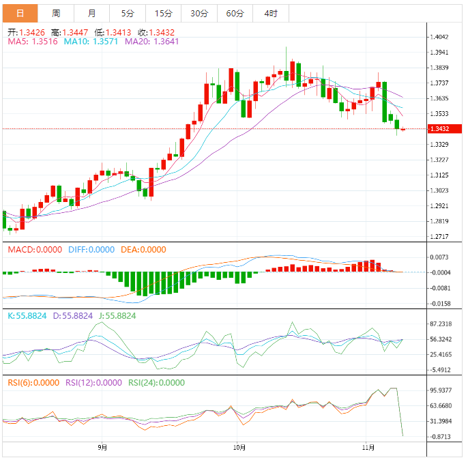This screenshot has height=460, width=468.
Task: Select the 日 daily chart tab
Action: 20,14
